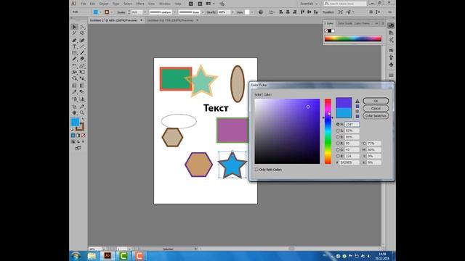Select the Lasso tool
Viewport: 465px width, 261px height.
[x=82, y=33]
